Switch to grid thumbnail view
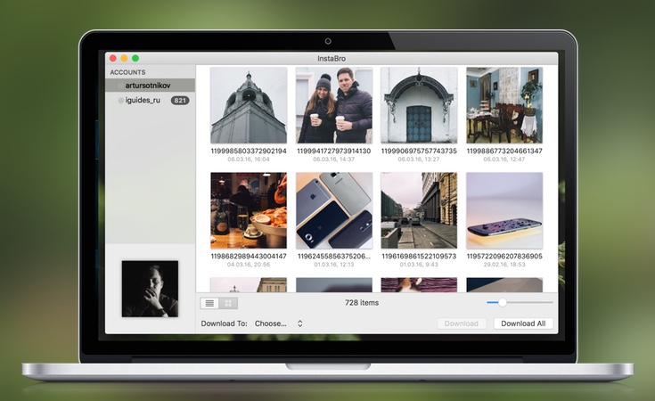Image resolution: width=655 pixels, height=401 pixels. [227, 303]
